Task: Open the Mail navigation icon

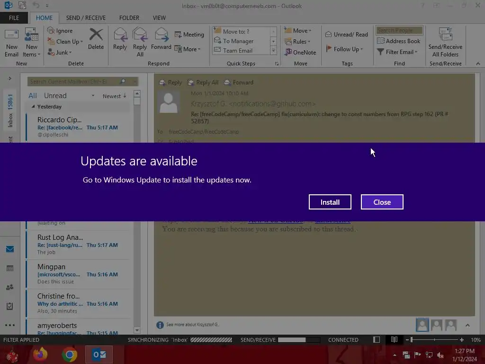Action: click(x=10, y=249)
